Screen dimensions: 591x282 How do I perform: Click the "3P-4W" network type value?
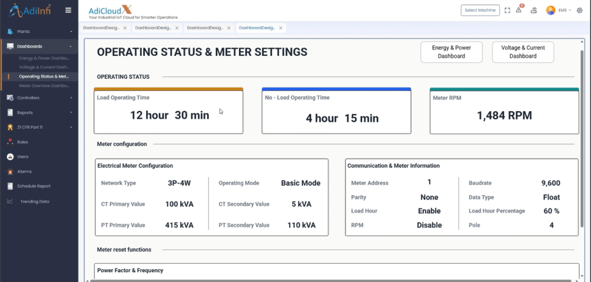[179, 183]
